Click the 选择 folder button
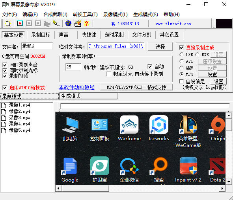 [x=160, y=47]
